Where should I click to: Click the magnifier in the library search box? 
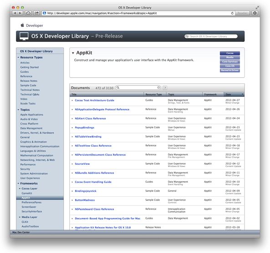(x=187, y=36)
